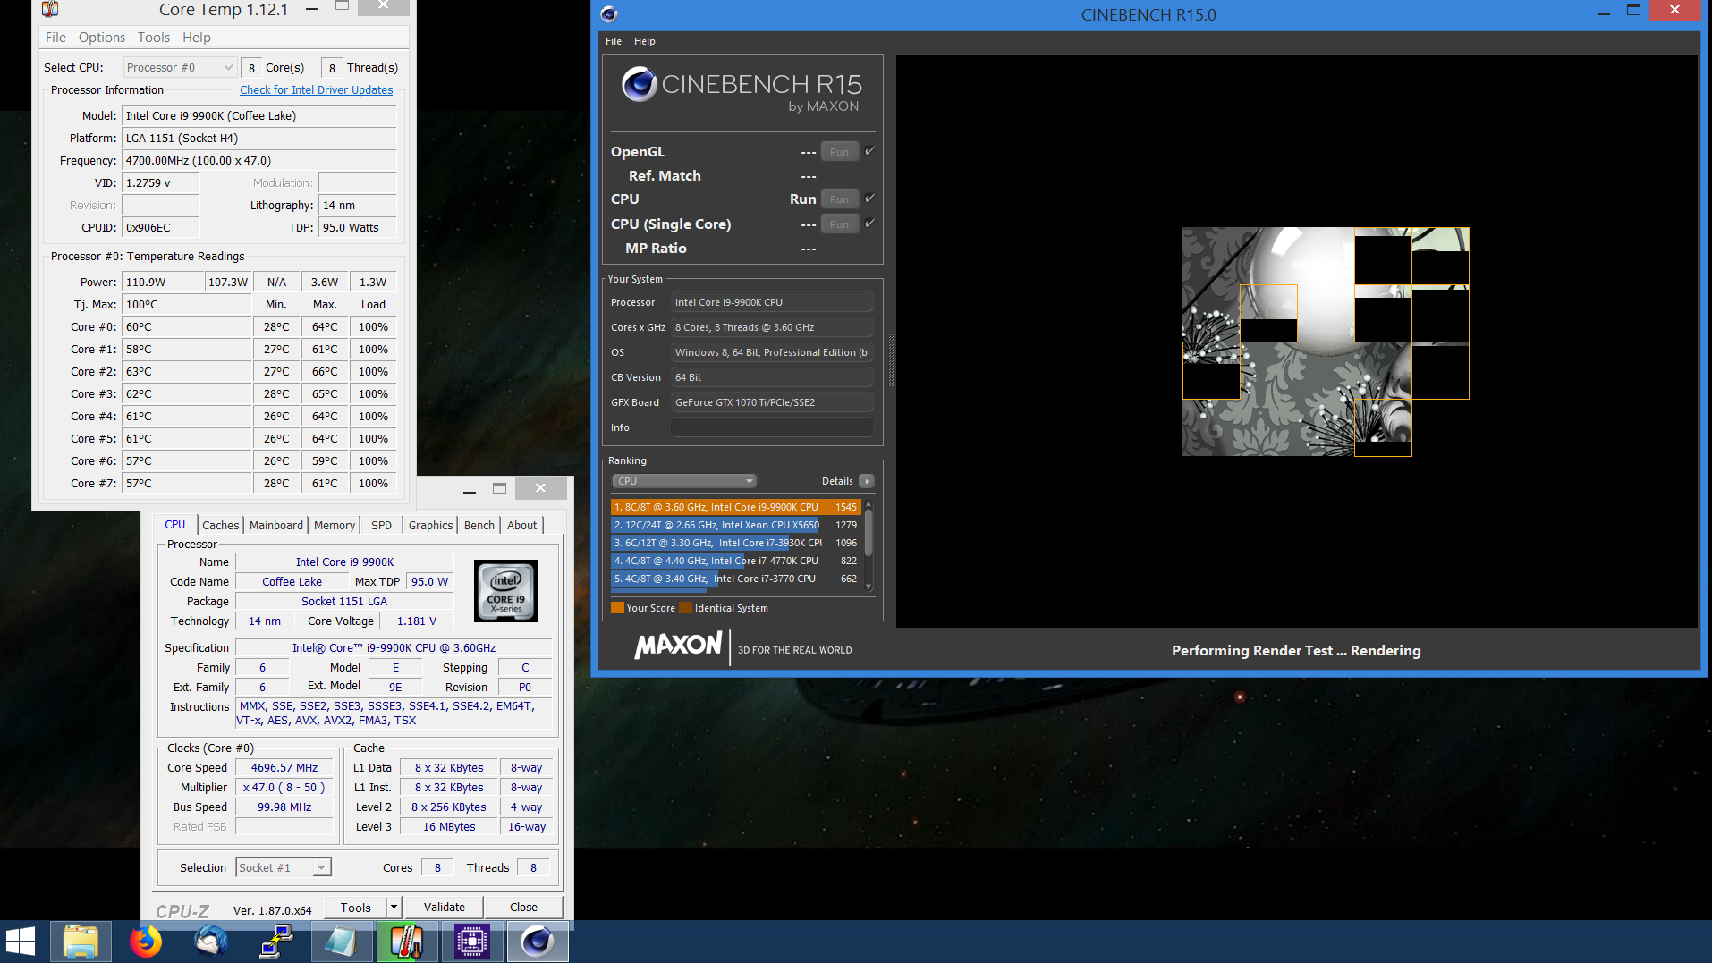Click the Details arrow in the Ranking panel
Screen dimensions: 1712x963
866,480
